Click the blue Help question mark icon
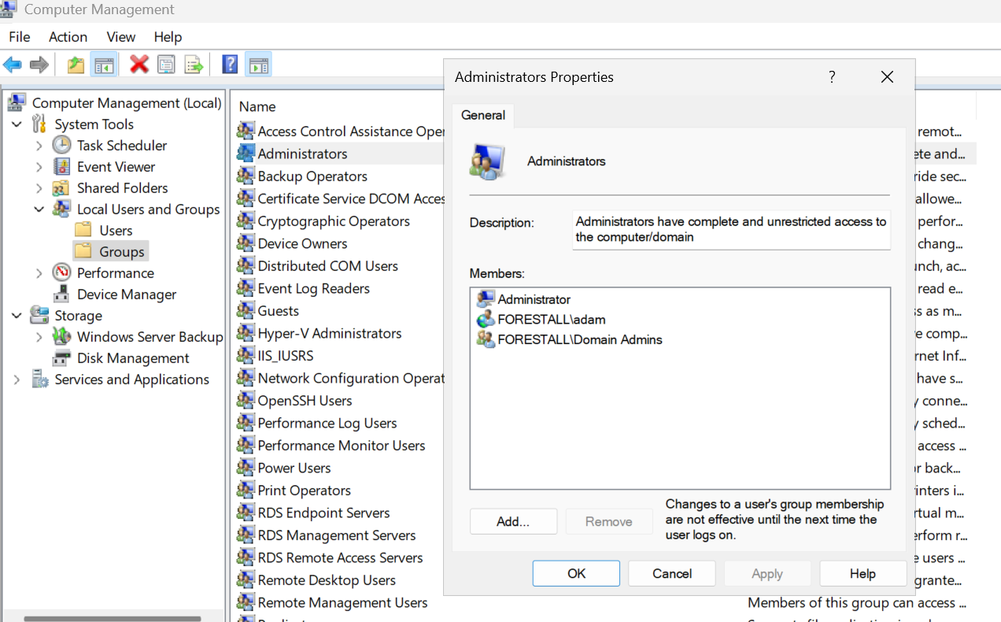Screen dimensions: 1001x622 click(230, 65)
